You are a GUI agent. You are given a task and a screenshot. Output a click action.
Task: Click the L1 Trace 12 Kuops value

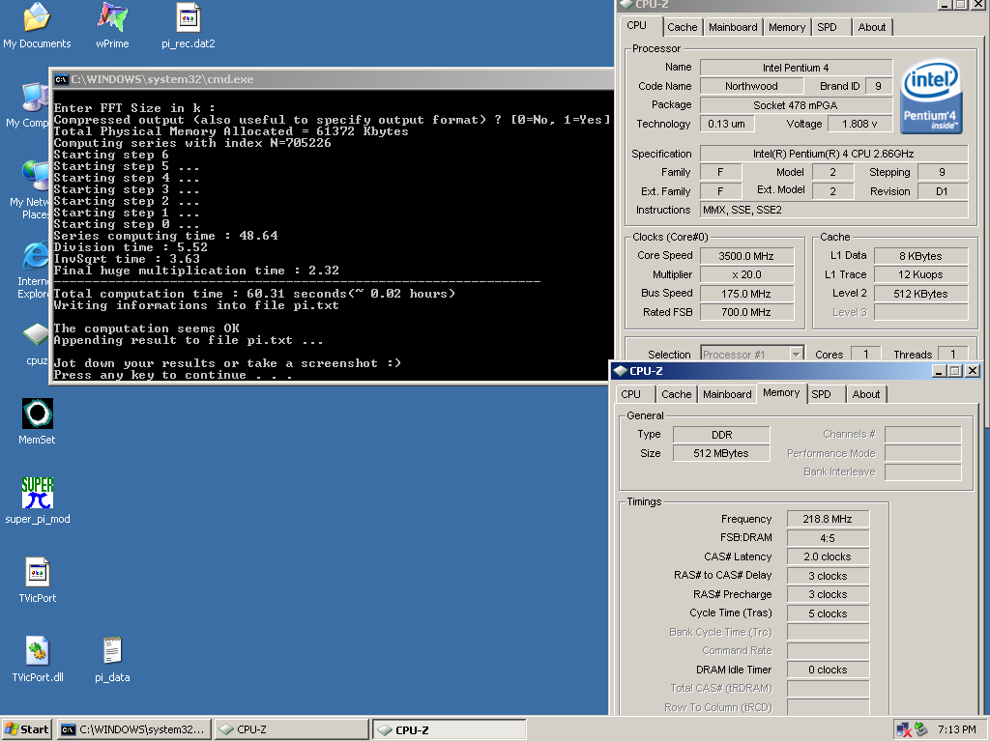pyautogui.click(x=920, y=275)
